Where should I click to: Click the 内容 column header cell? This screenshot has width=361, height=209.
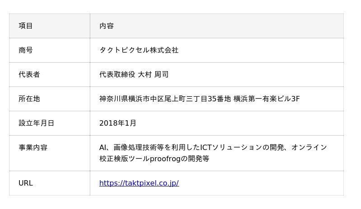point(106,26)
